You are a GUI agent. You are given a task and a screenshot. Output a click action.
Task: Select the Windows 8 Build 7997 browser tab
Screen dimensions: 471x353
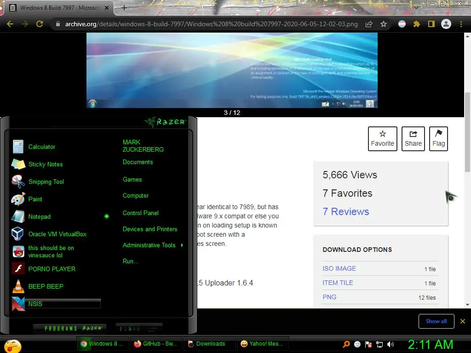coord(58,8)
